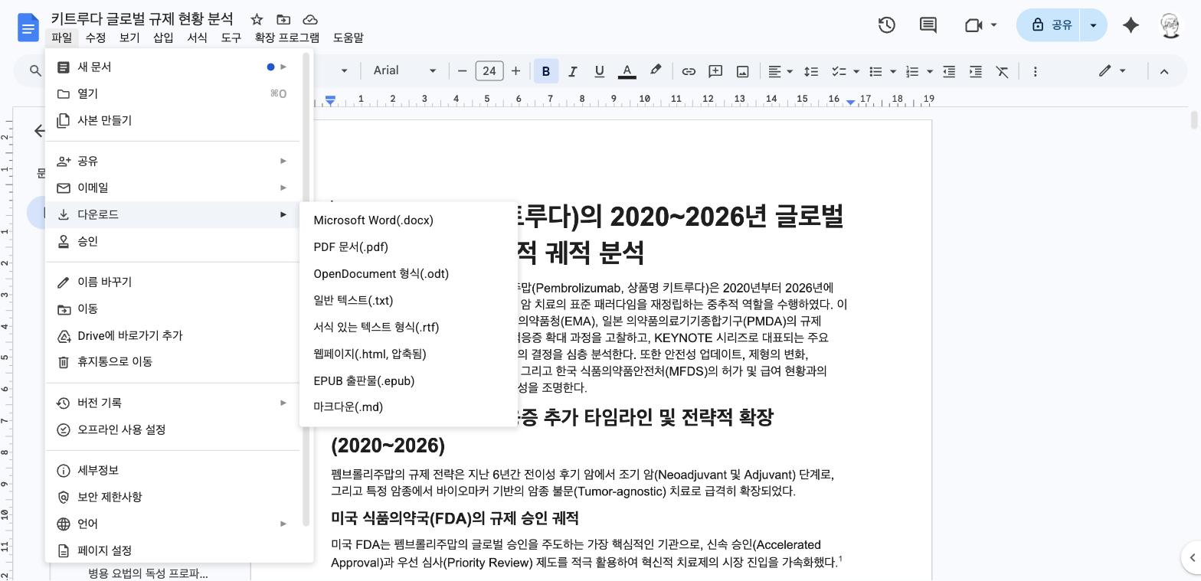Decrease font size with minus button
The width and height of the screenshot is (1201, 581).
point(462,71)
